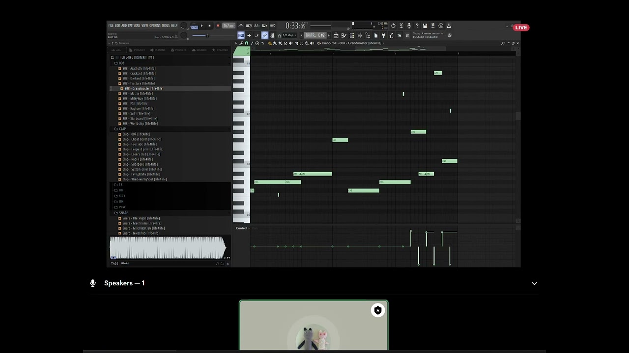This screenshot has height=353, width=629.
Task: Open the piano roll wrench tools icon
Action: click(x=241, y=43)
